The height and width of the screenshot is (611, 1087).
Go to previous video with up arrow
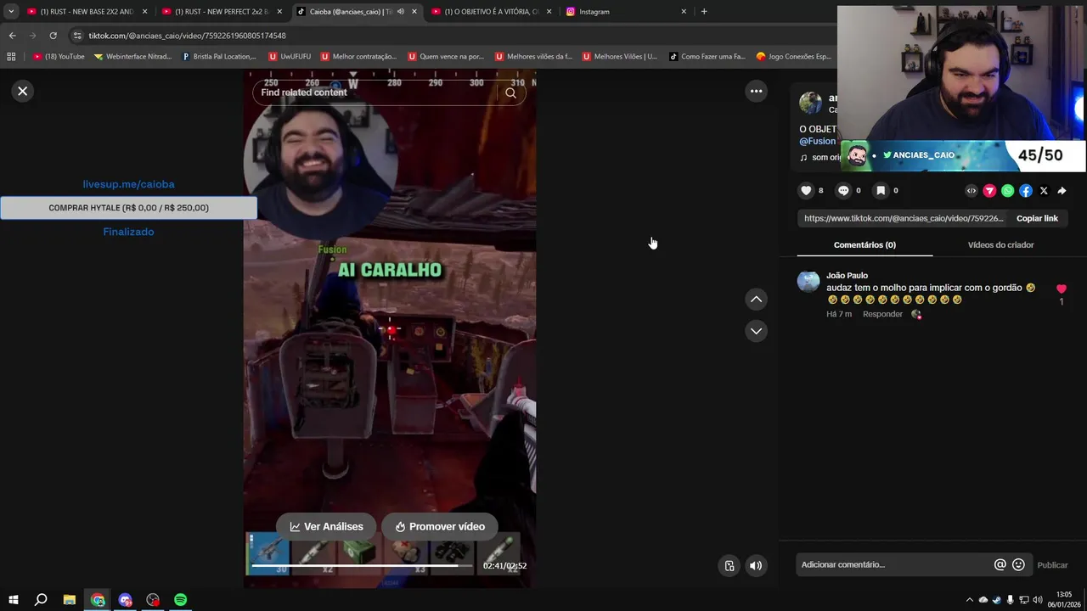pyautogui.click(x=756, y=299)
